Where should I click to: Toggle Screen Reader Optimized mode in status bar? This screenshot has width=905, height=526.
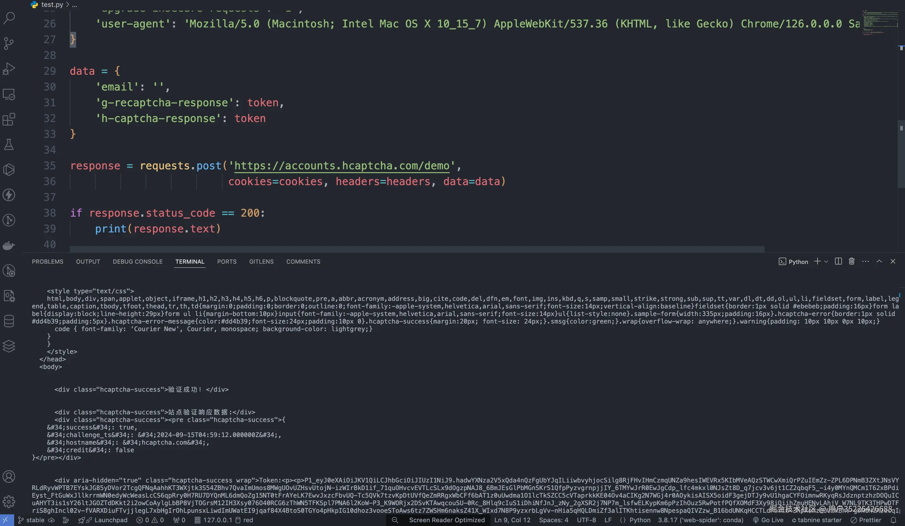tap(447, 520)
